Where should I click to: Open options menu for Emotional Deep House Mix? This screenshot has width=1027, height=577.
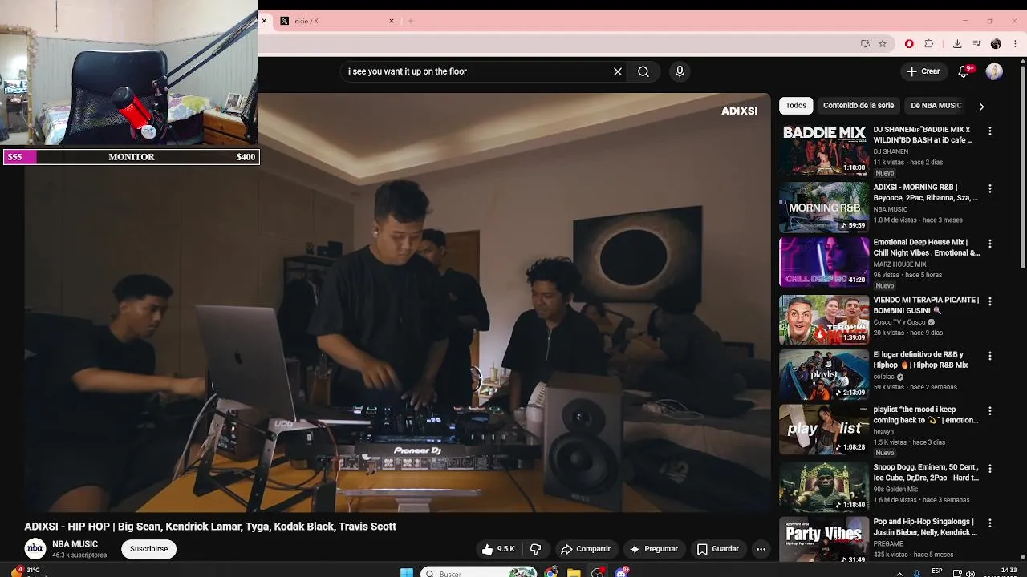point(990,244)
